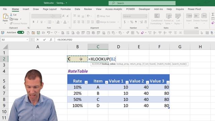Click the Merge & Center button
Screen dimensions: 215x121
tap(106, 22)
